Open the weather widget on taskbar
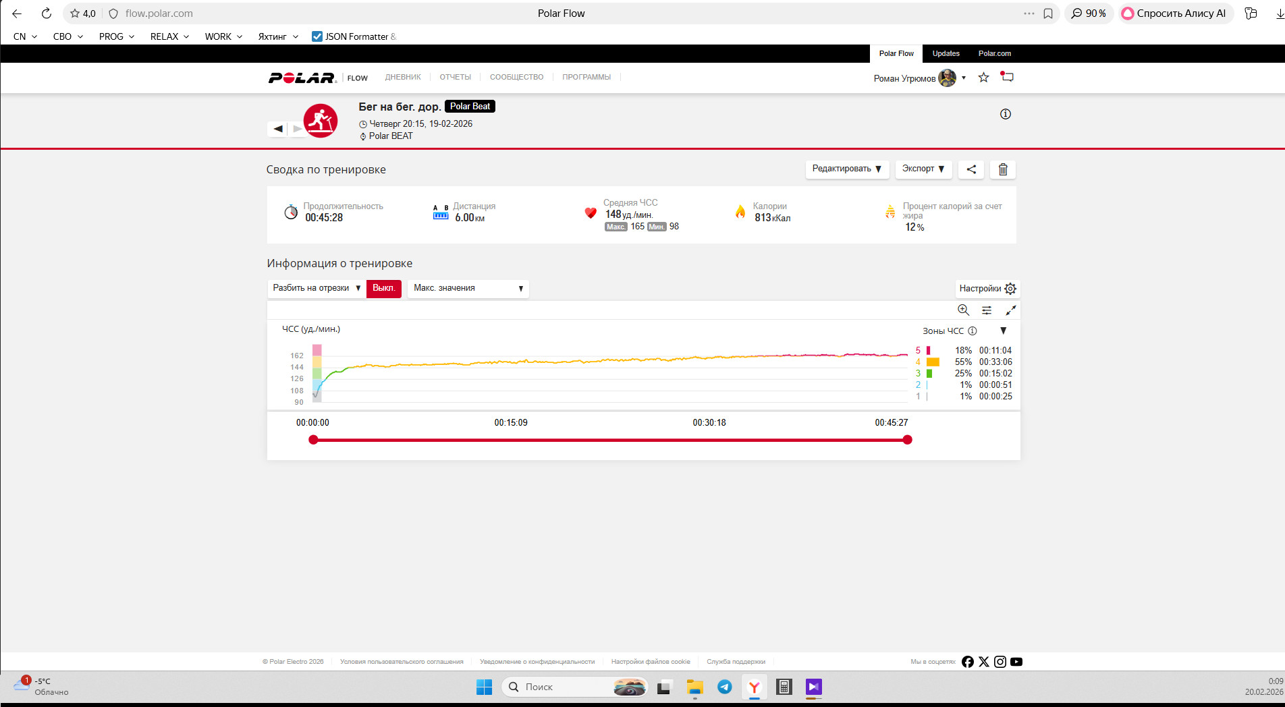 click(x=41, y=687)
